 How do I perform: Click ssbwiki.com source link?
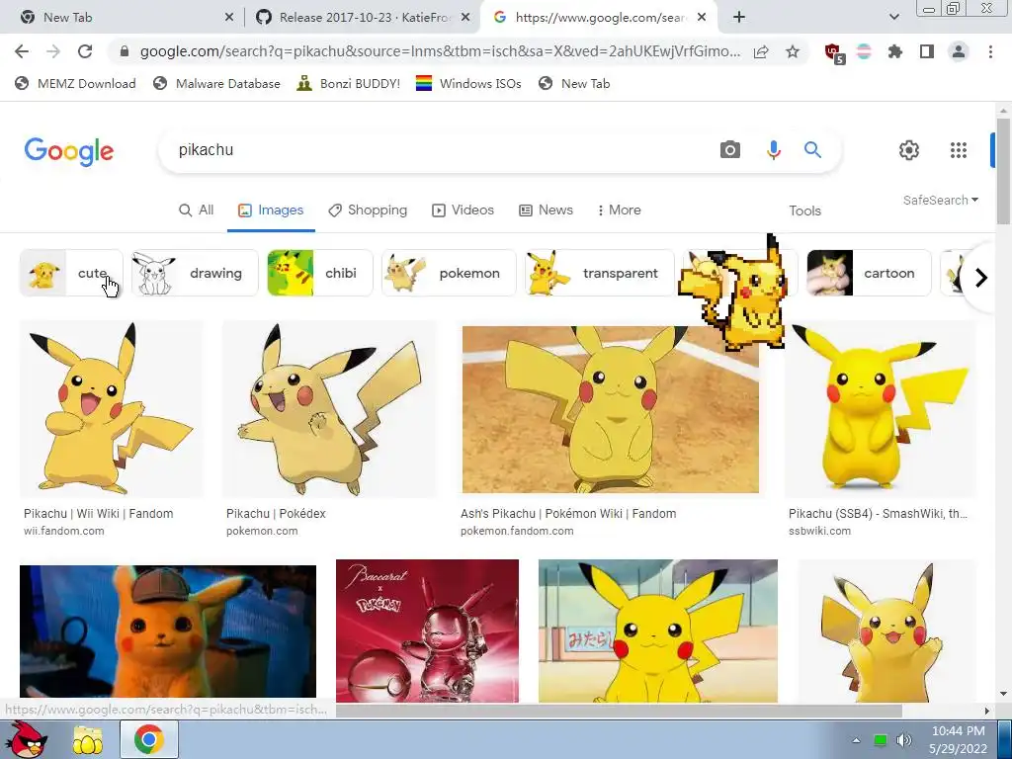pyautogui.click(x=819, y=531)
